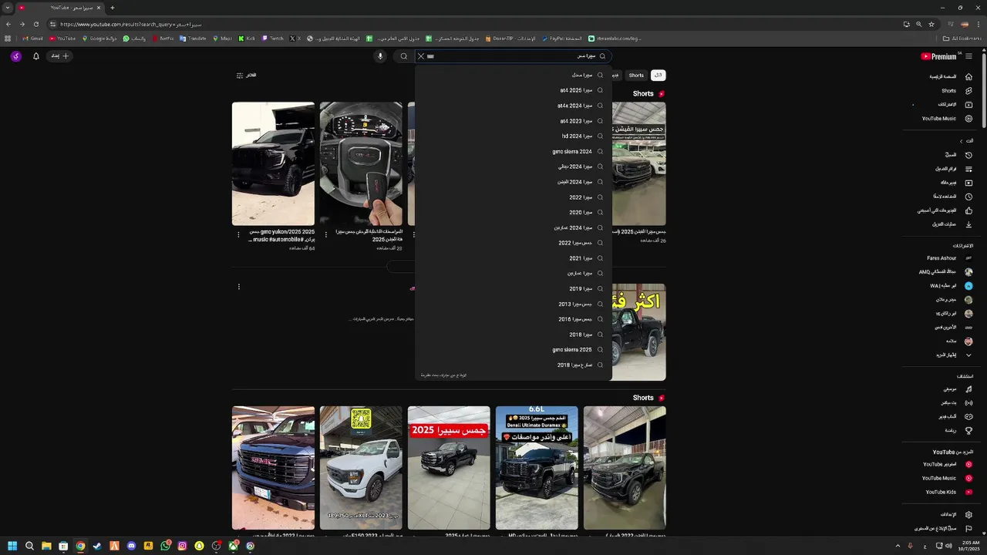The width and height of the screenshot is (987, 555).
Task: Open the search Filters button
Action: coord(246,76)
